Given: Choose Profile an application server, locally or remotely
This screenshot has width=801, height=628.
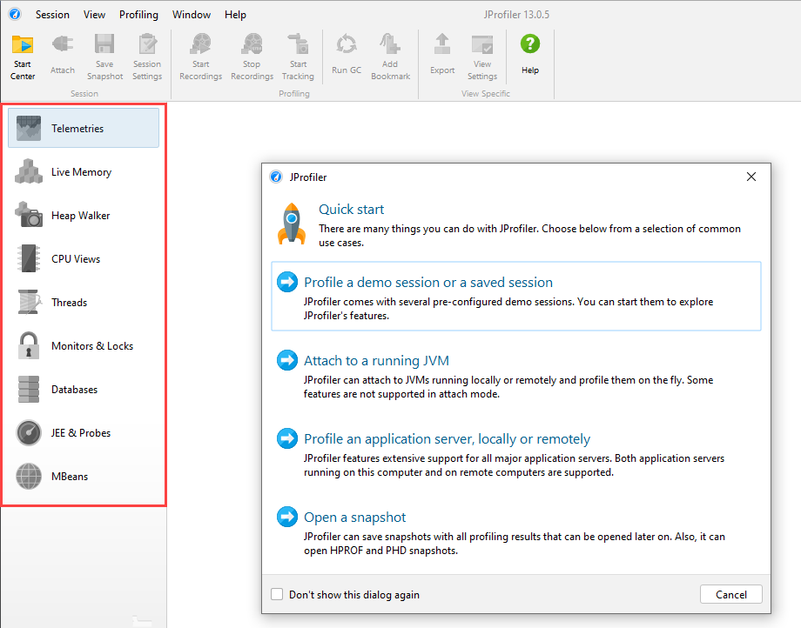Looking at the screenshot, I should [447, 438].
